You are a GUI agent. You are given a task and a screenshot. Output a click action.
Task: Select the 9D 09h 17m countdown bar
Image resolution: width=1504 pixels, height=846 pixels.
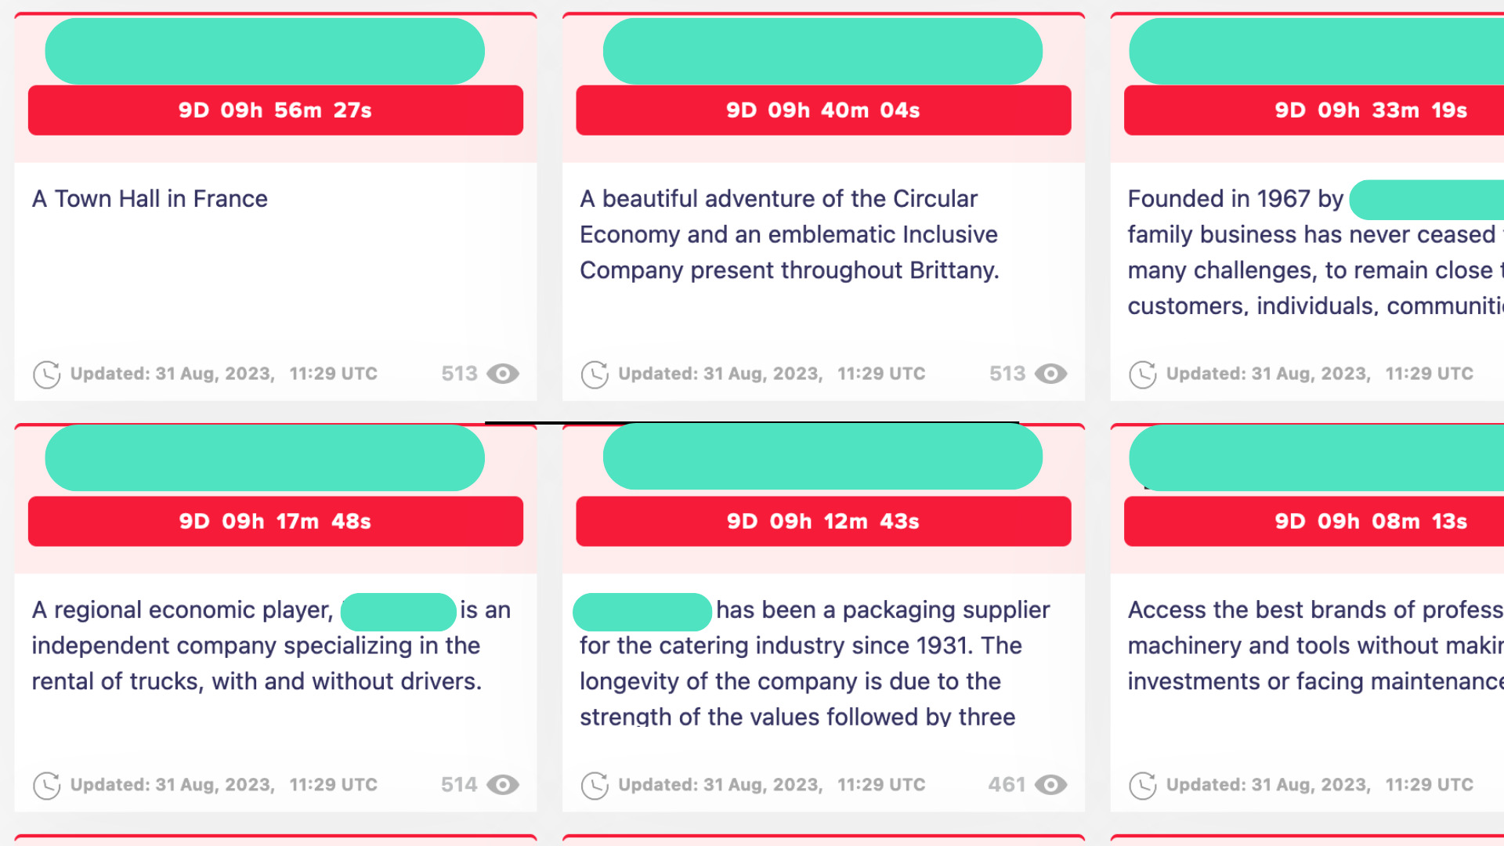[276, 521]
